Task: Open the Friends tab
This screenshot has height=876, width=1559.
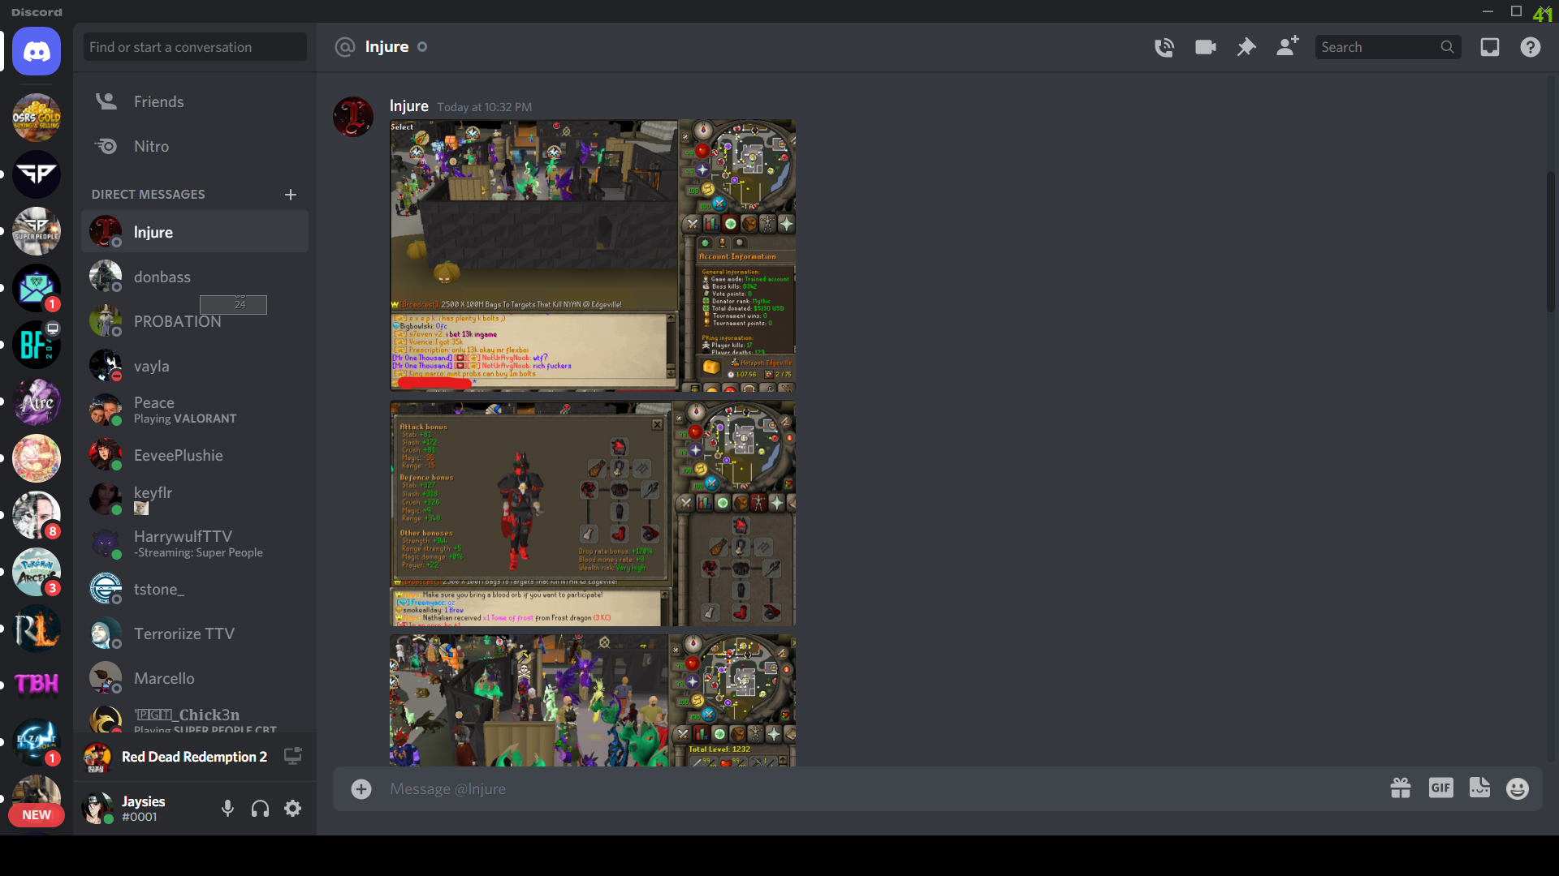Action: (158, 101)
